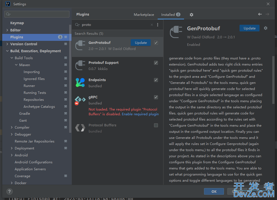Click the project-level icon beside Plugins
This screenshot has height=200, width=277.
click(66, 37)
